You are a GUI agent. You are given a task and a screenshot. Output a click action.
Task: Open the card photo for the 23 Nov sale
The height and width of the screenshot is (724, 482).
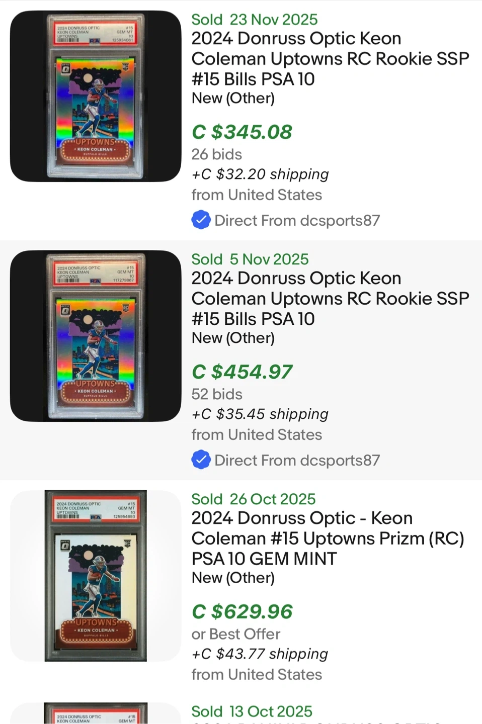point(96,96)
